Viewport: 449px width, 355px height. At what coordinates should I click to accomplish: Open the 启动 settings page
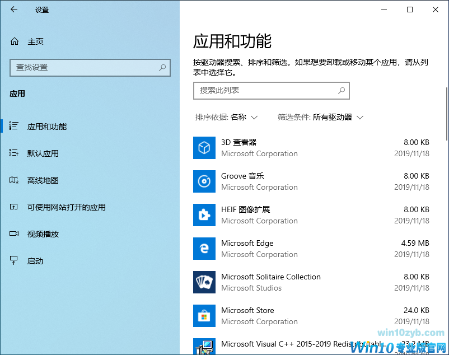pyautogui.click(x=35, y=261)
